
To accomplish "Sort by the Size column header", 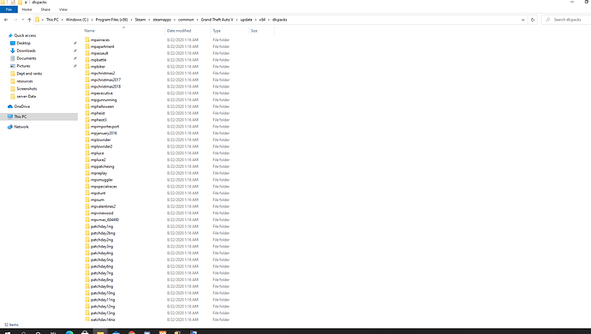I will 254,31.
